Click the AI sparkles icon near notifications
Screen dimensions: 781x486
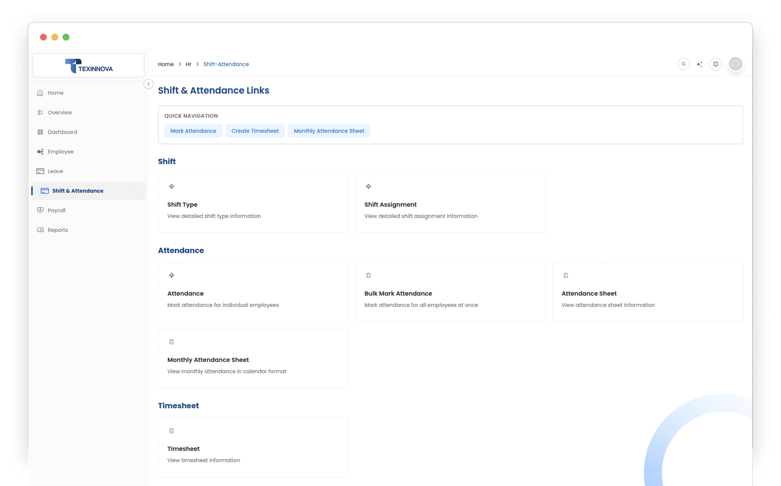(699, 64)
